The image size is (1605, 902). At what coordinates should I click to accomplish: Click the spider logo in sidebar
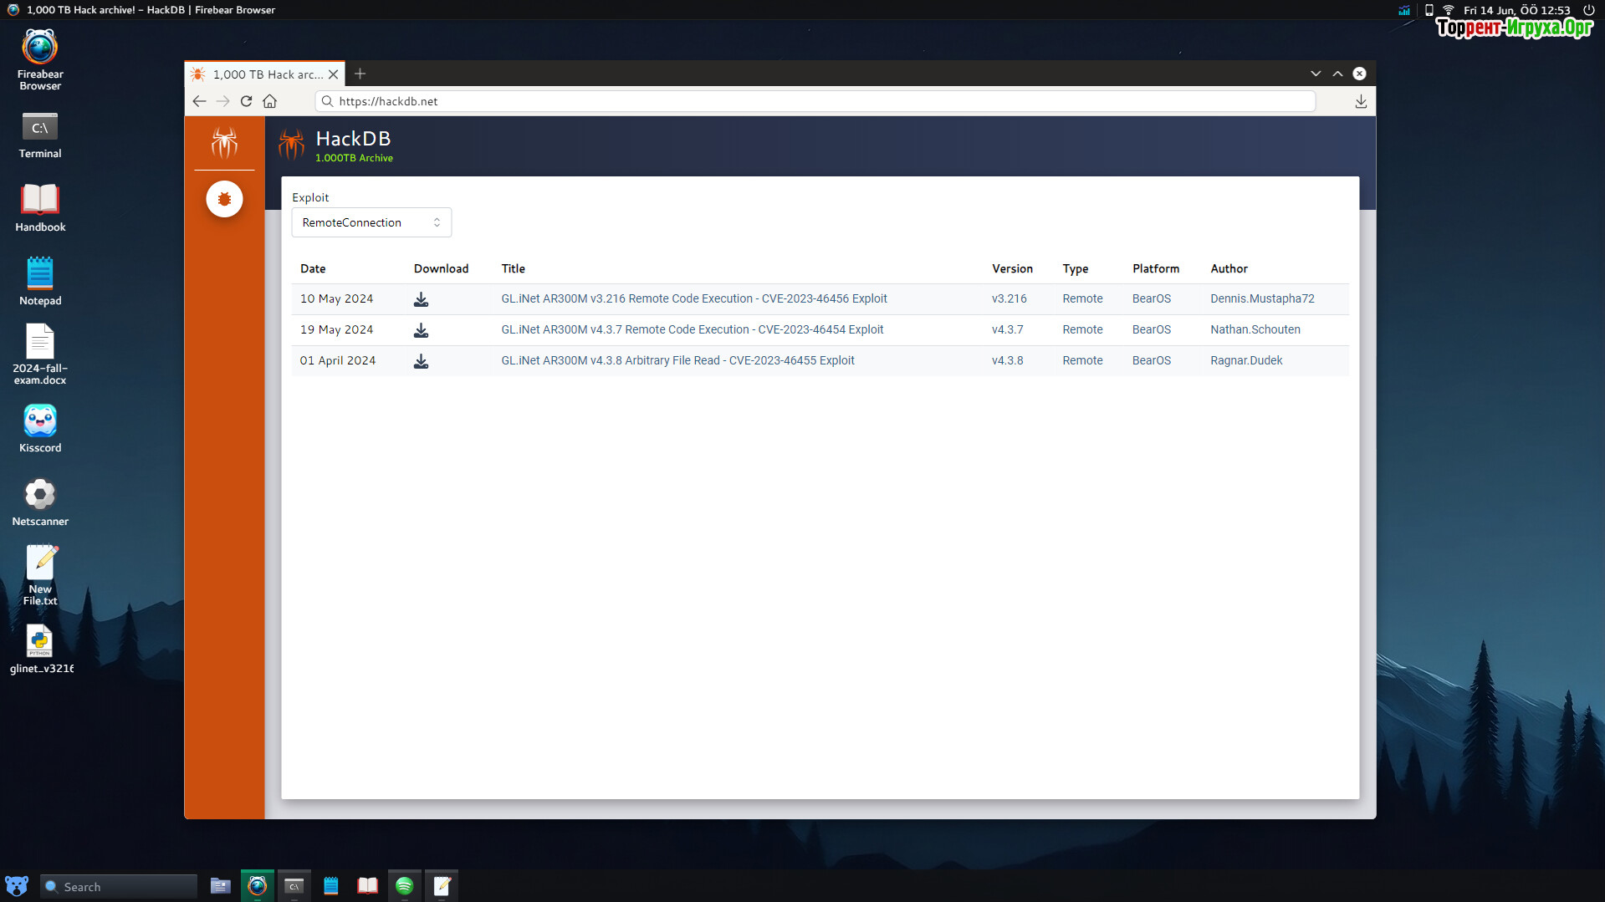point(224,143)
